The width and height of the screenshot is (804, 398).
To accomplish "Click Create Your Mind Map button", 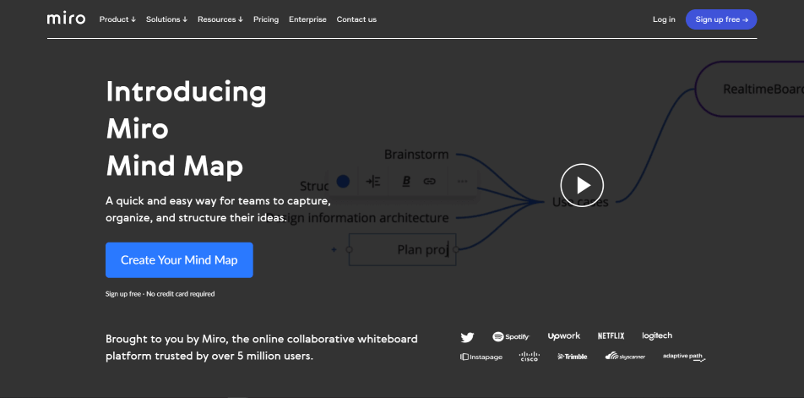I will coord(179,260).
